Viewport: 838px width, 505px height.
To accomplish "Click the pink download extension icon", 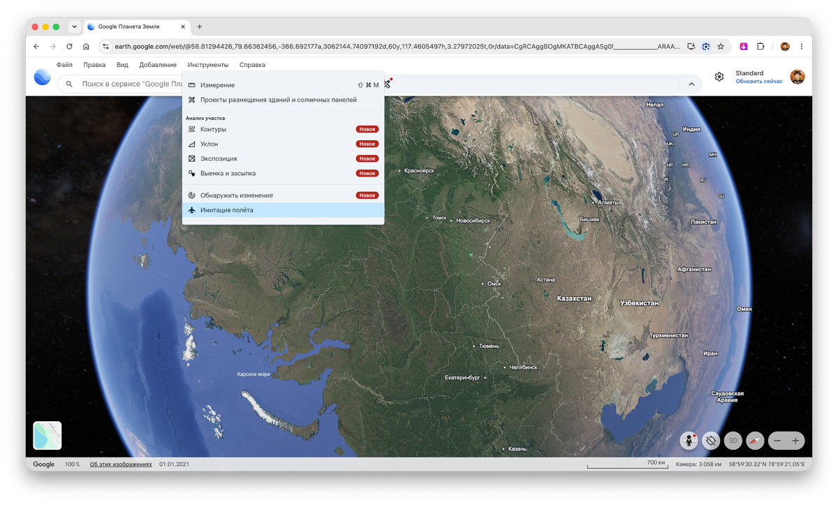I will point(744,47).
